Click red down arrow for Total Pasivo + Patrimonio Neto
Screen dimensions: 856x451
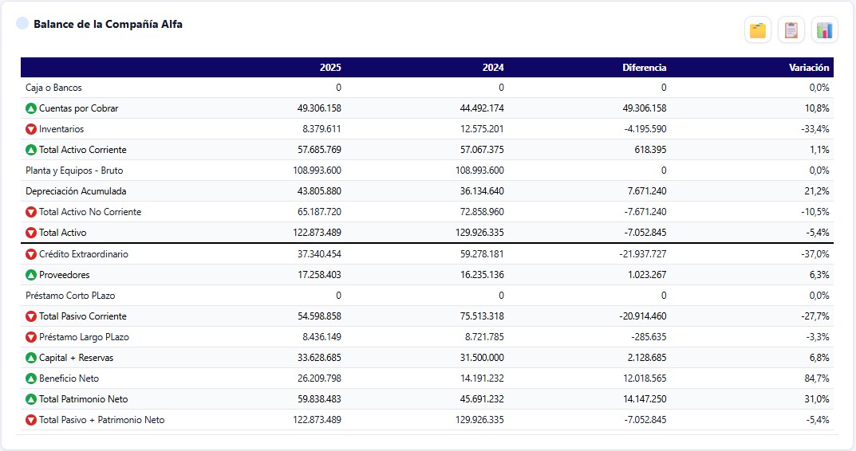(x=31, y=420)
